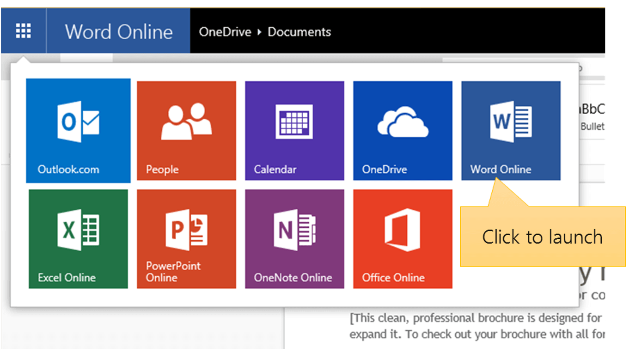629x358 pixels.
Task: Open the Office Online tile
Action: pos(403,239)
